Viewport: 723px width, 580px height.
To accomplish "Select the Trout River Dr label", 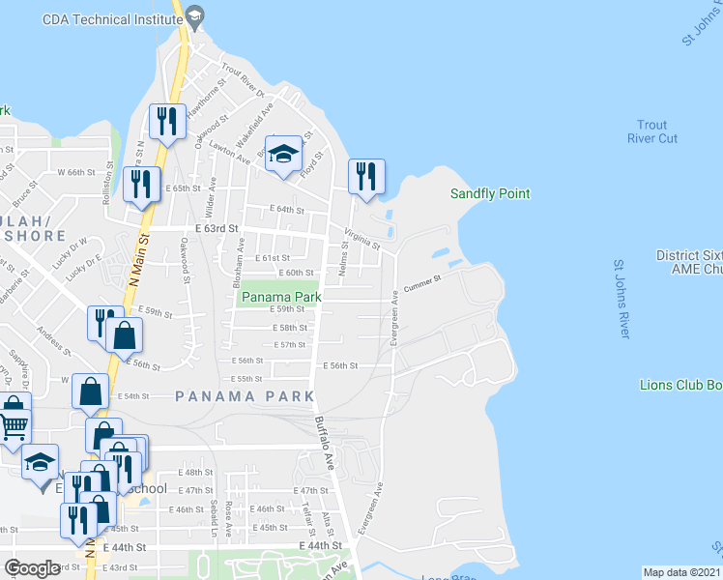I will 244,80.
